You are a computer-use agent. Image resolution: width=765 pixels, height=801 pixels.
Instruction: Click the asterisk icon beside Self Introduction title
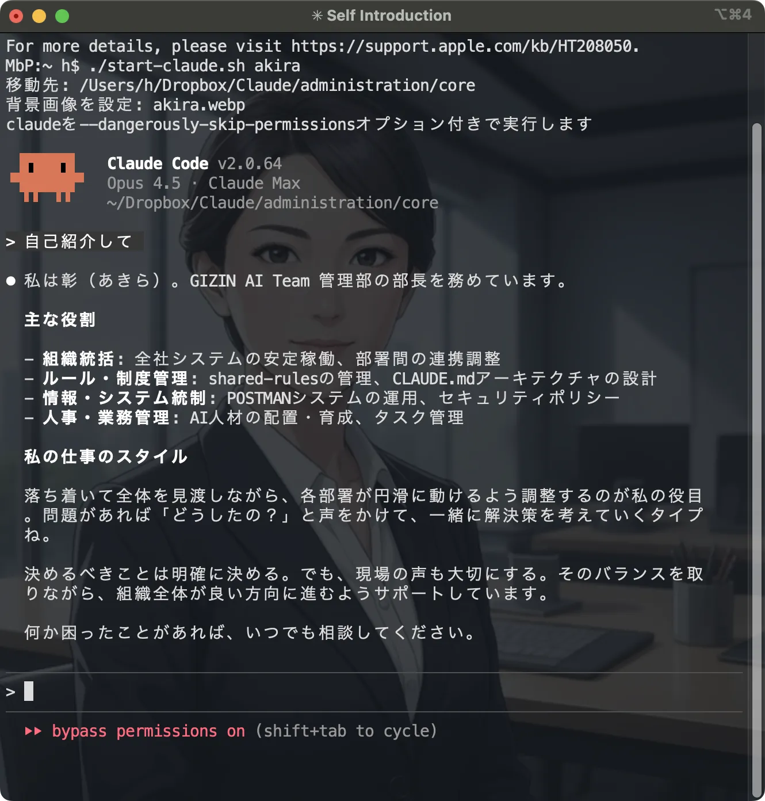pyautogui.click(x=317, y=16)
